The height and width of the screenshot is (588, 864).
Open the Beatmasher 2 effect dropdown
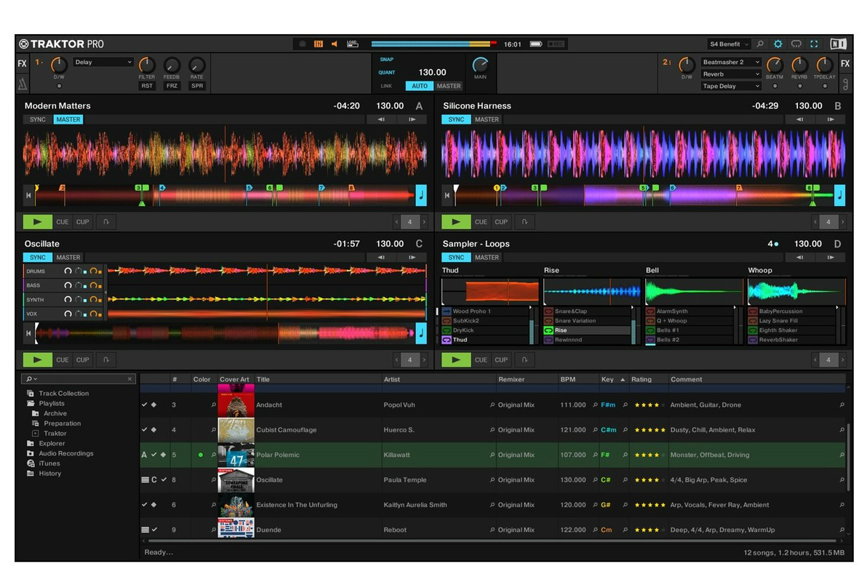coord(731,63)
